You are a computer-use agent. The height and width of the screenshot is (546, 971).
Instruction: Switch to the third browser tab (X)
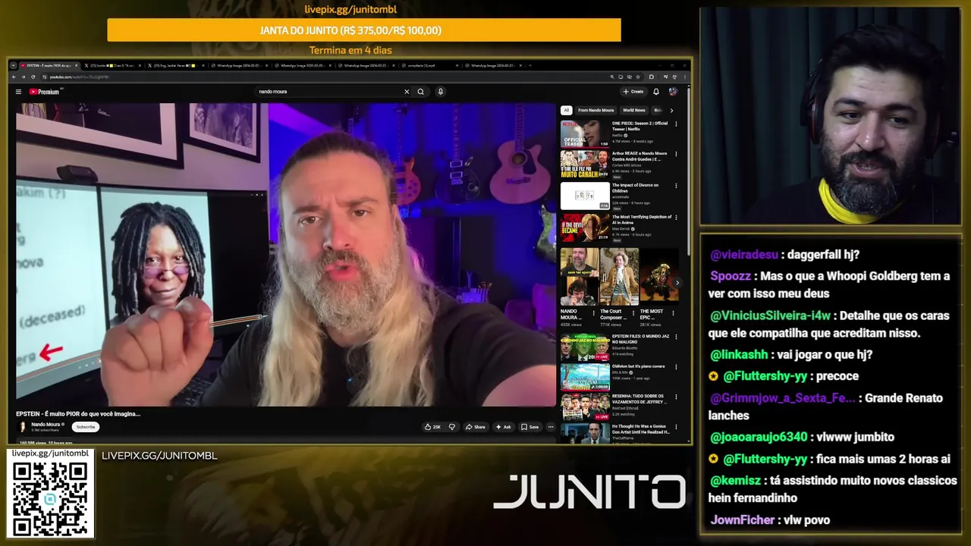click(x=174, y=65)
